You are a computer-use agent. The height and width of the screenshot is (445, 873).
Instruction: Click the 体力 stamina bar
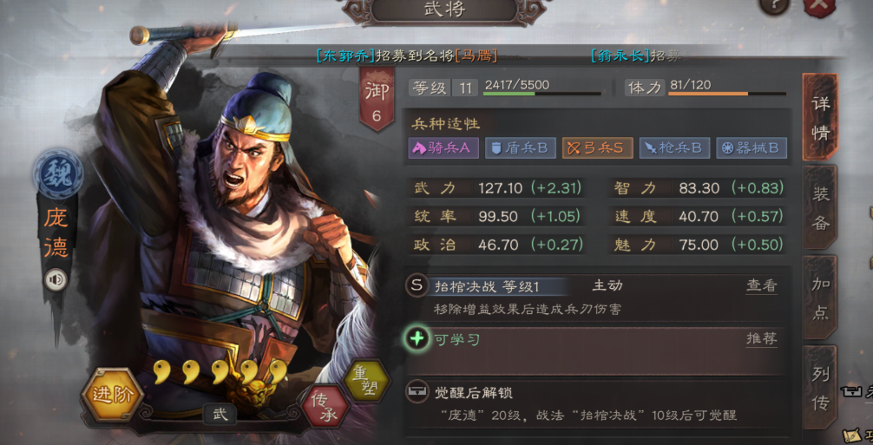(727, 94)
